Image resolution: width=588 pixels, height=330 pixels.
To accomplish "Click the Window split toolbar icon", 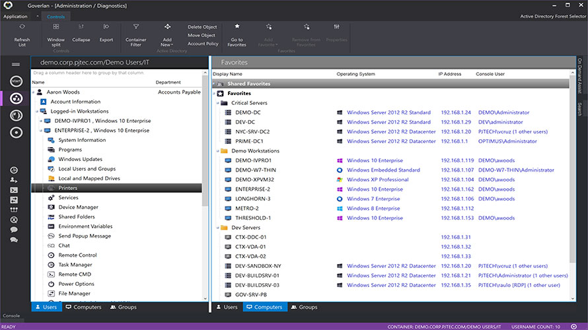I will pyautogui.click(x=56, y=27).
